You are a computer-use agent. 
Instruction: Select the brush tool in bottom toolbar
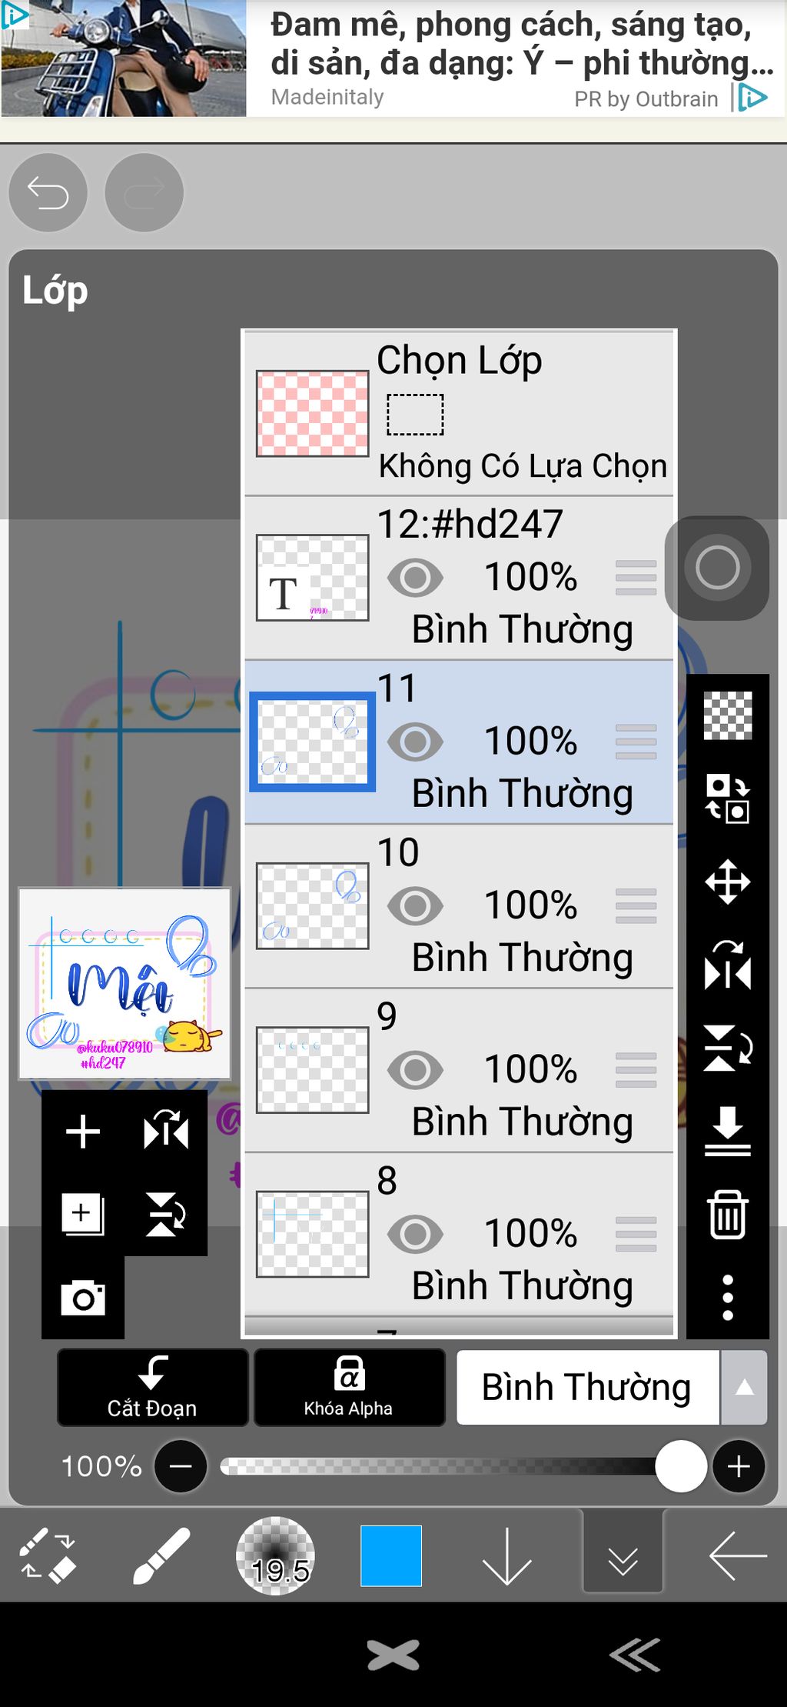[161, 1555]
